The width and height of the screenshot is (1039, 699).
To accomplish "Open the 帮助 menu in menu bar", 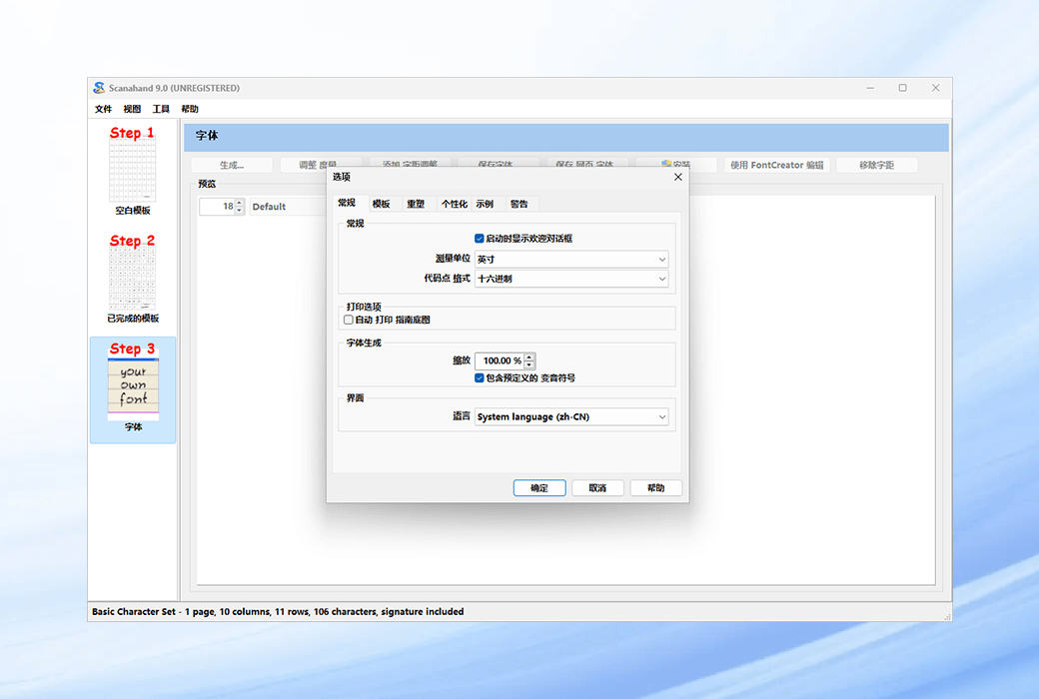I will (190, 109).
